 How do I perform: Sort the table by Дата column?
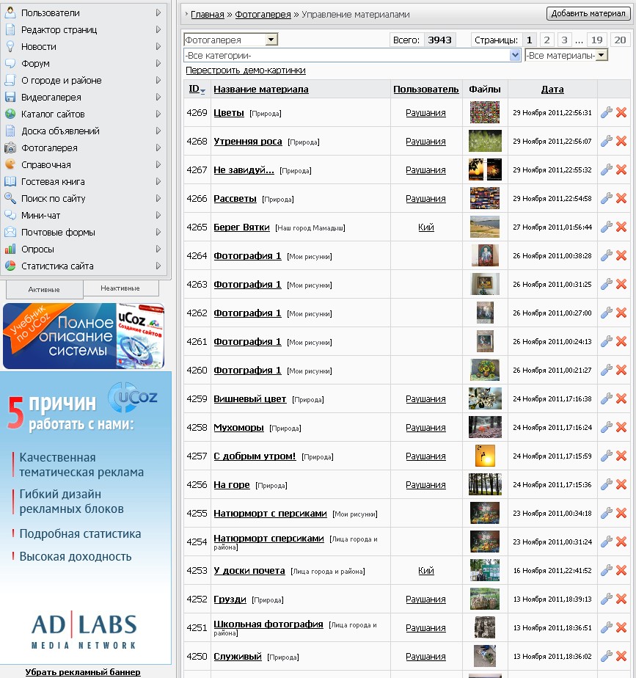pos(552,89)
